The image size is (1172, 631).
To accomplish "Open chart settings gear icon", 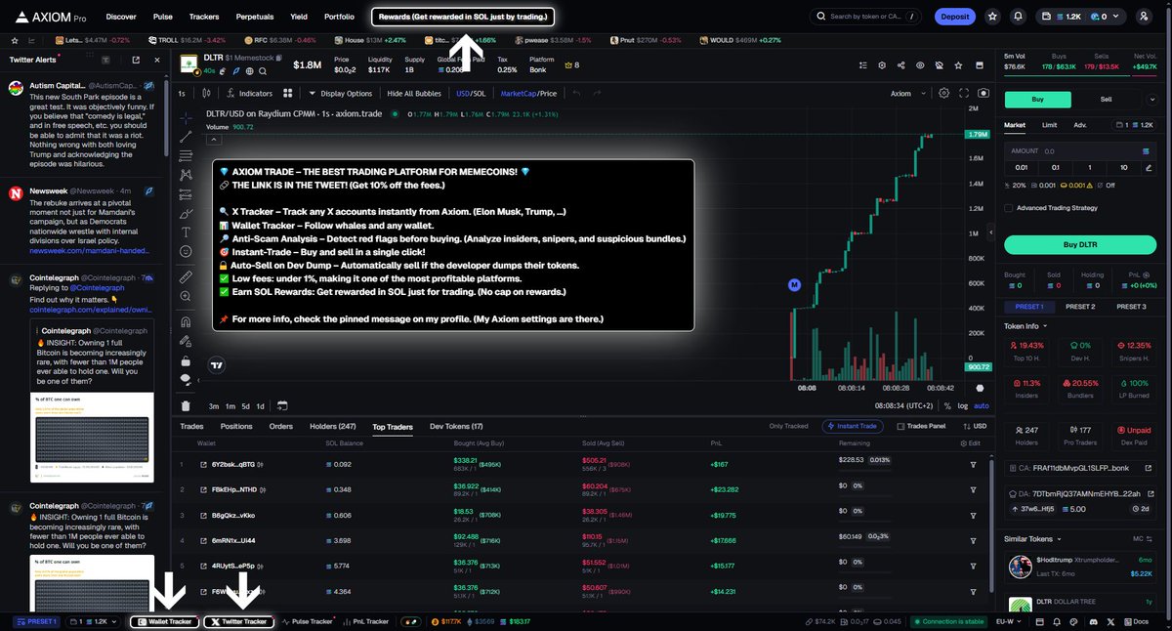I will (x=943, y=94).
